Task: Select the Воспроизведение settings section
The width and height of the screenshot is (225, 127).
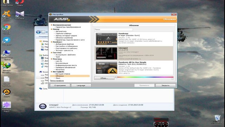Action: click(x=62, y=25)
